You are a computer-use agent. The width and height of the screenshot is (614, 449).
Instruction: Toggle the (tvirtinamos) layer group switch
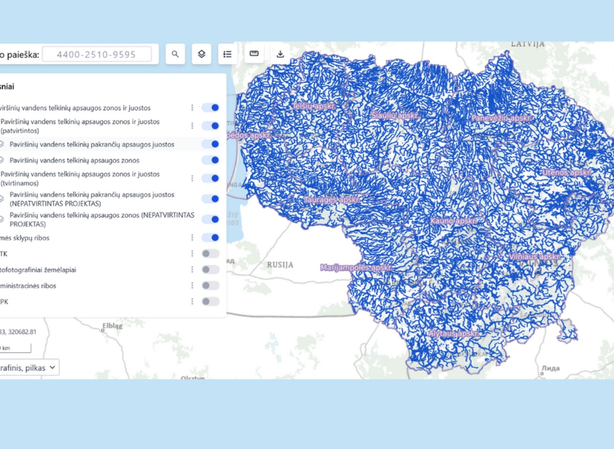click(x=210, y=178)
